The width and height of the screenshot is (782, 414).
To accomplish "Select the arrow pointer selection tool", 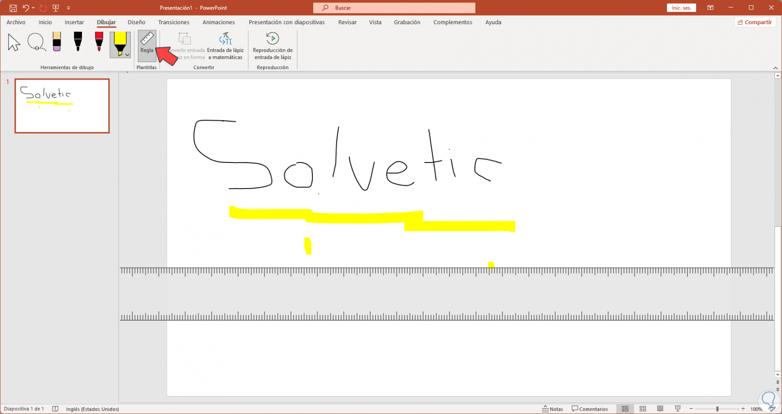I will [14, 43].
